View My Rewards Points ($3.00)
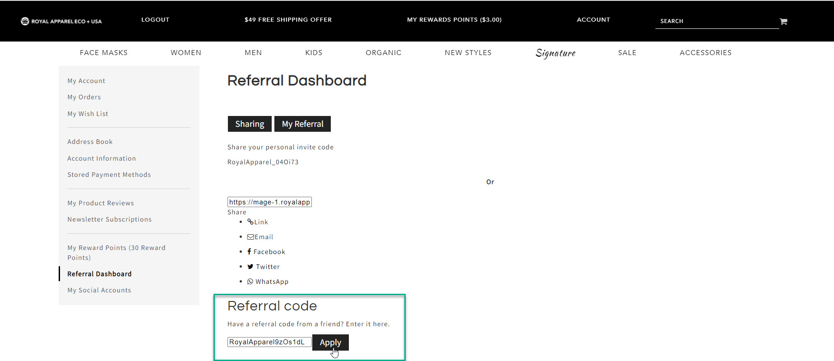 [454, 20]
